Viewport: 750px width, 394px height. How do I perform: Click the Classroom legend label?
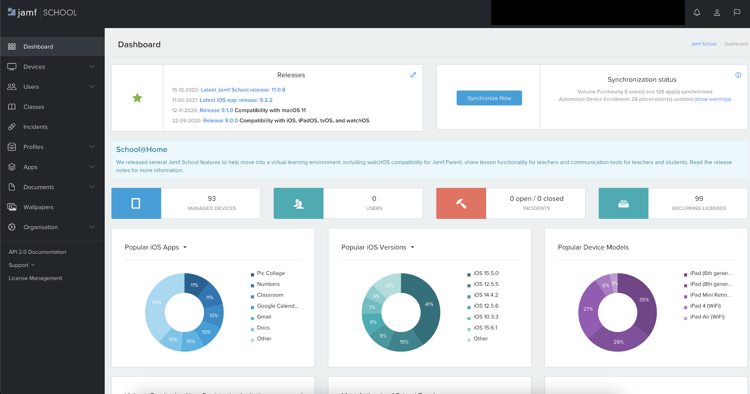point(270,295)
